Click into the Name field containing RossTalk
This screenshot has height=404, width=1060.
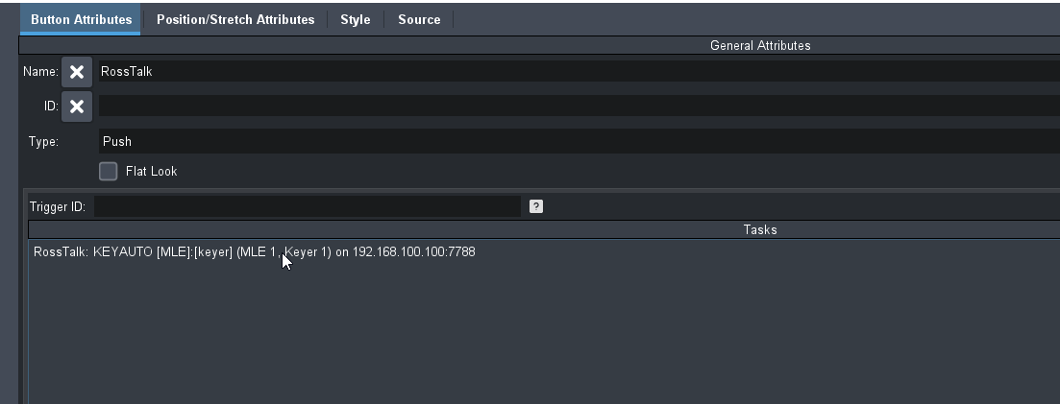click(577, 72)
